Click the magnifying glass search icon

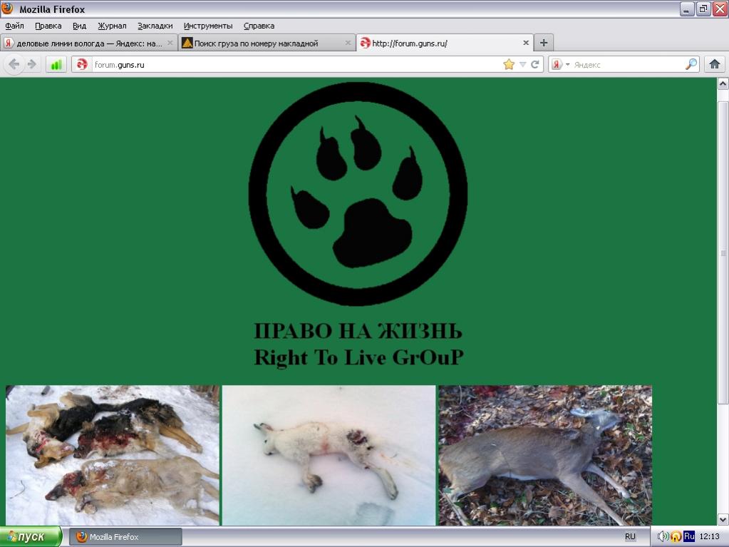point(691,64)
